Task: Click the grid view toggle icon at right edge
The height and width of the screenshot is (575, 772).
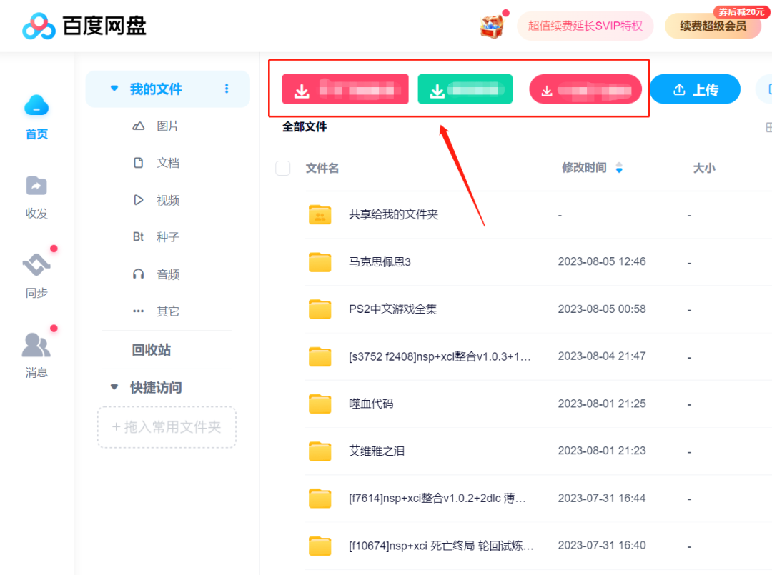Action: click(x=768, y=127)
